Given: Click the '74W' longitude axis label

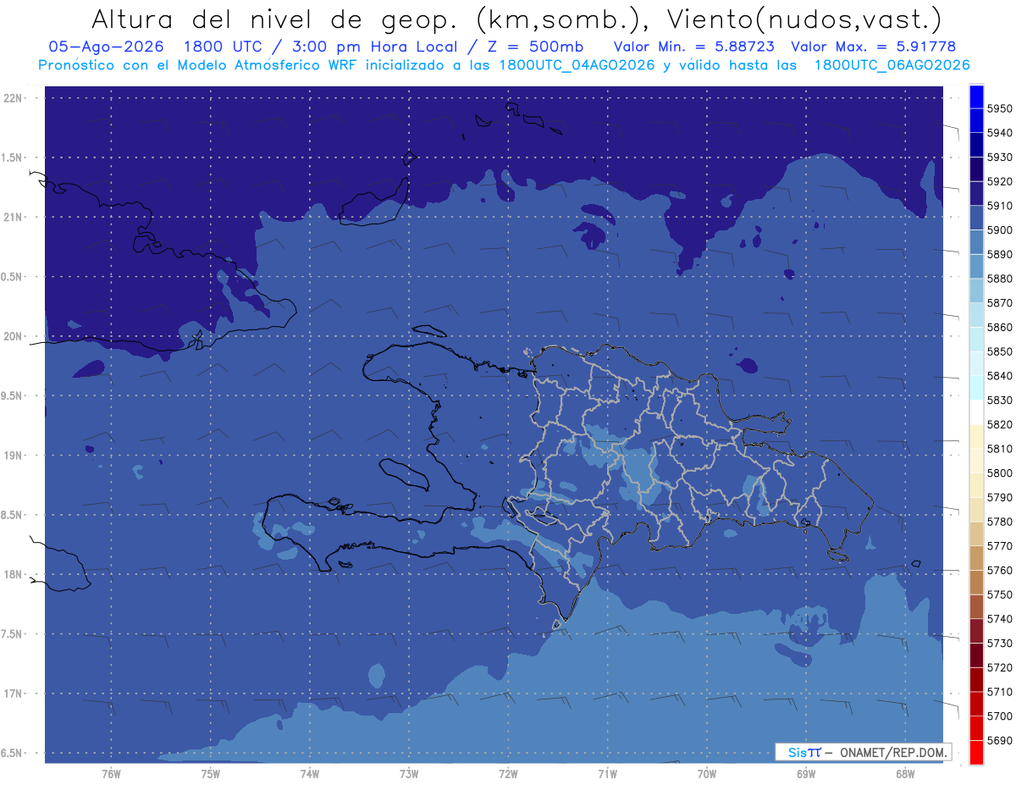Looking at the screenshot, I should [x=309, y=773].
